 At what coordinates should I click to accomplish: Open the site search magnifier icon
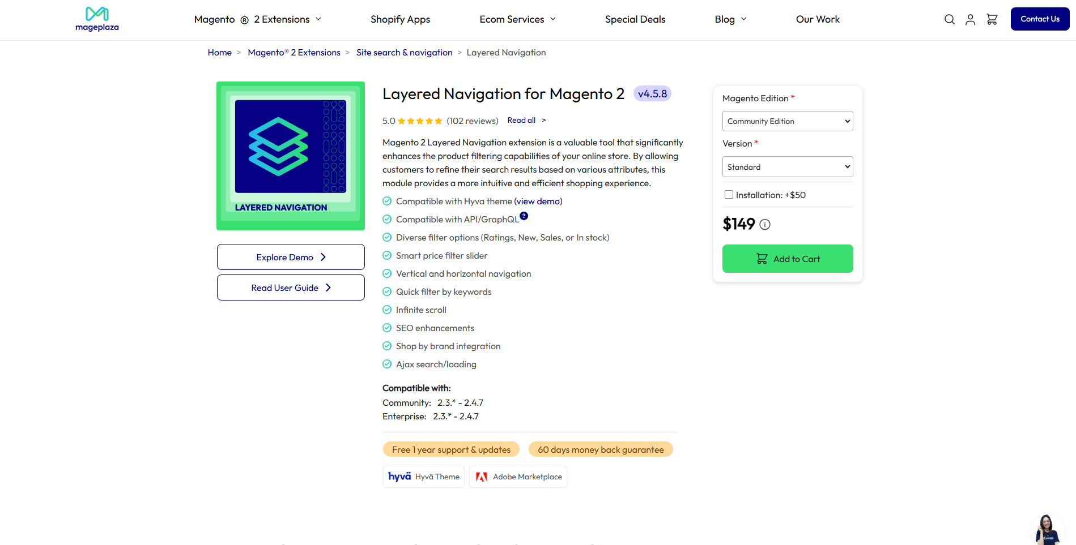tap(950, 19)
